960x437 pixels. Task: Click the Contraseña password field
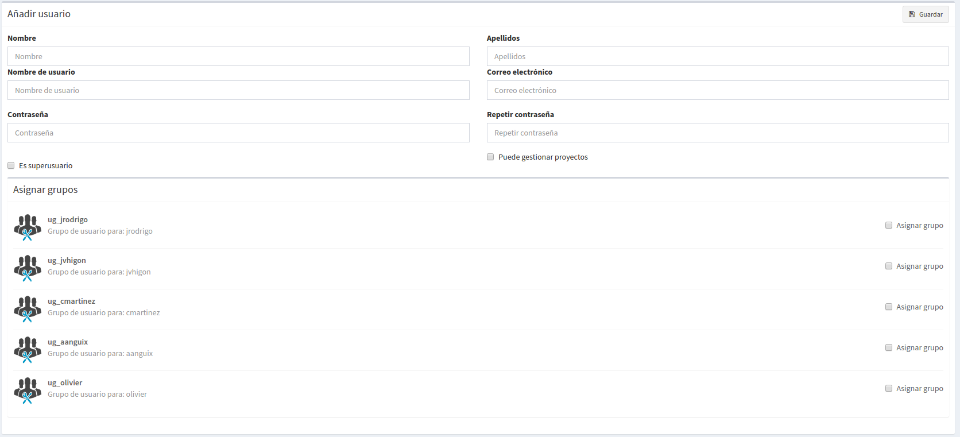pyautogui.click(x=238, y=133)
